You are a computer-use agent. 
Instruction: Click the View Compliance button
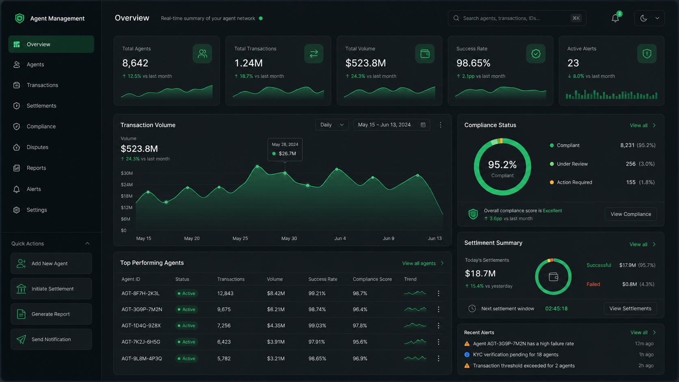(631, 214)
